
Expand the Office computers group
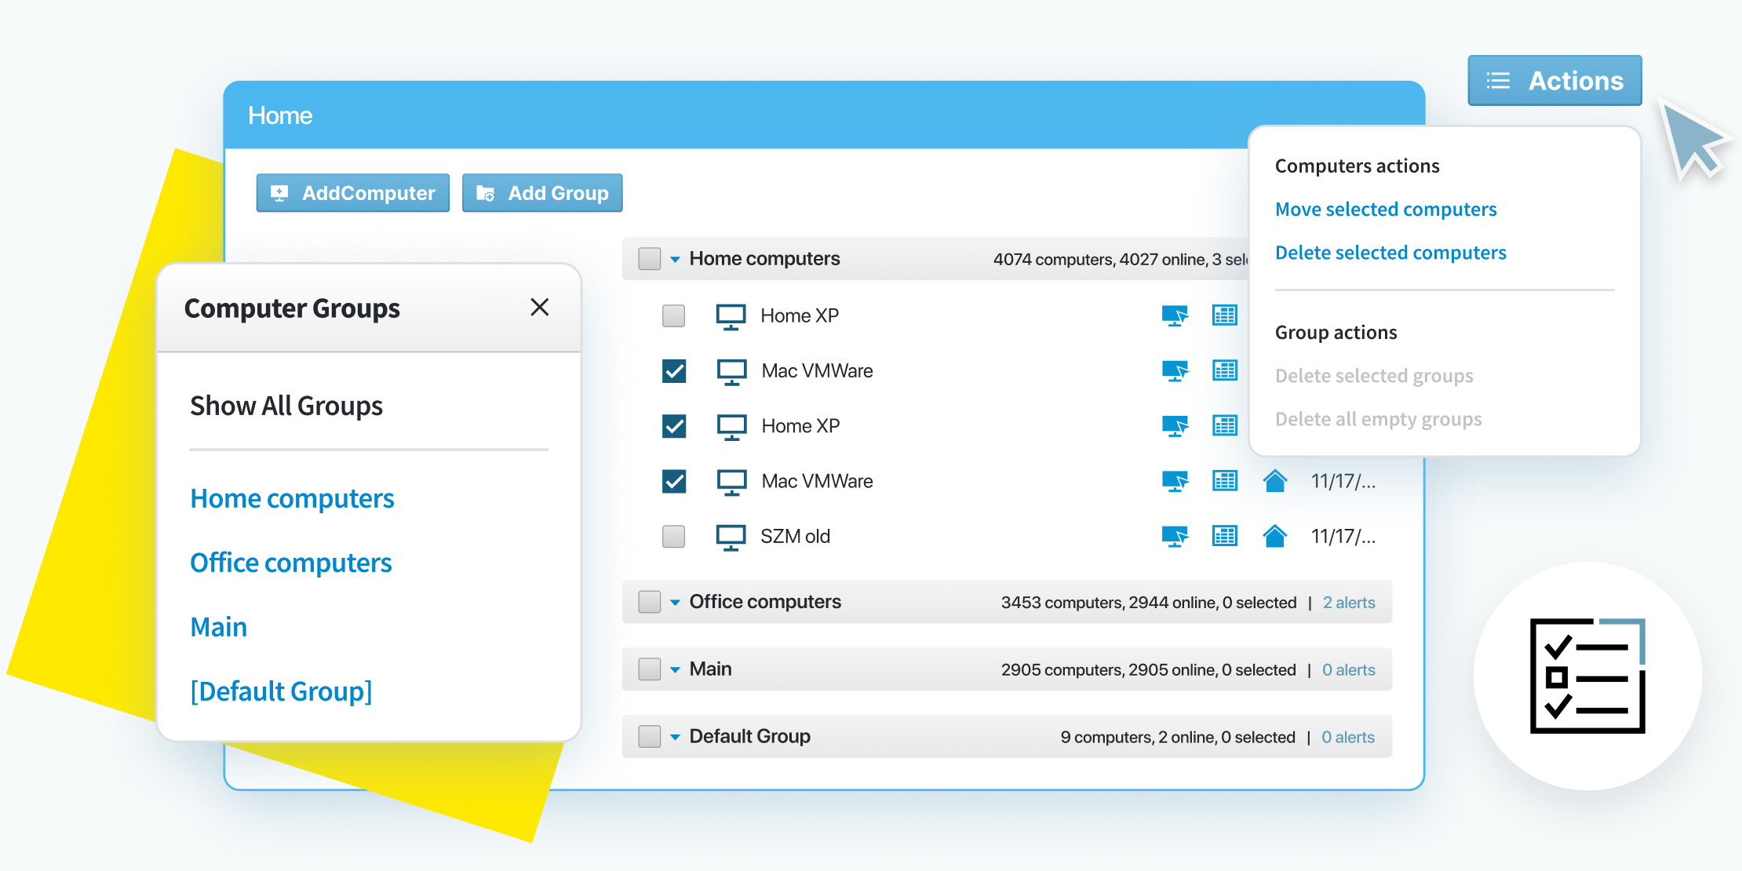coord(675,602)
